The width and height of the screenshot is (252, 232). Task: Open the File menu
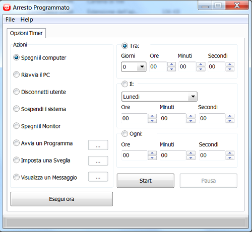[x=10, y=20]
